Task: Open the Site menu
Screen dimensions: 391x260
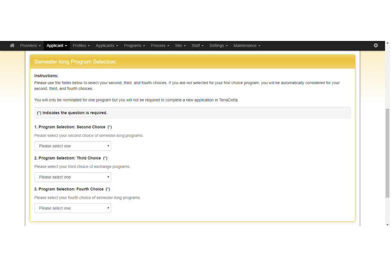Action: click(180, 46)
